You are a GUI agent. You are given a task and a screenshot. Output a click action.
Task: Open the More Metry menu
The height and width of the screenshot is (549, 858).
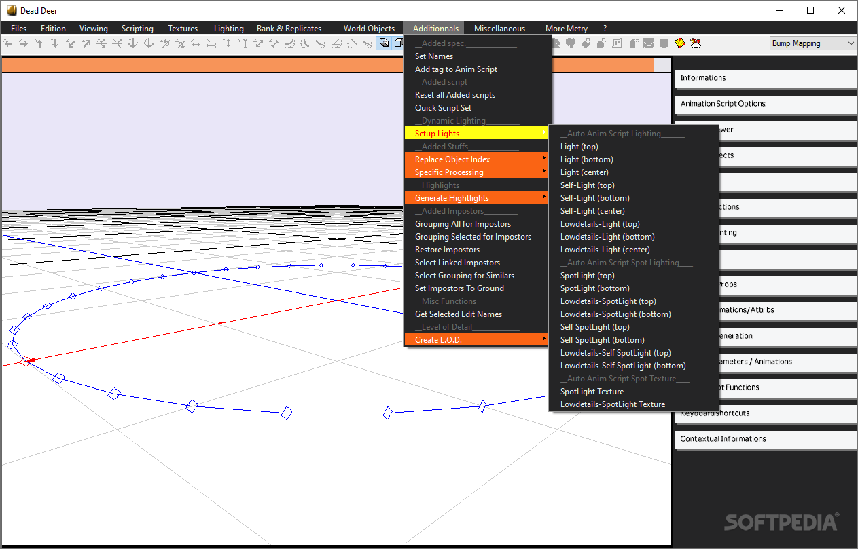click(x=567, y=29)
